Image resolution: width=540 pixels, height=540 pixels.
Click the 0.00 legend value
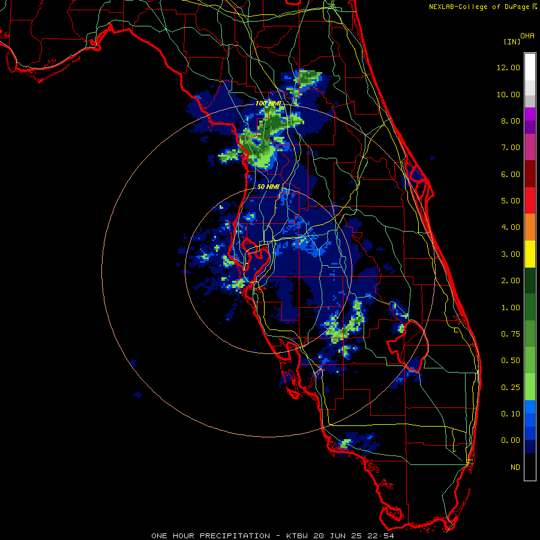[x=511, y=440]
